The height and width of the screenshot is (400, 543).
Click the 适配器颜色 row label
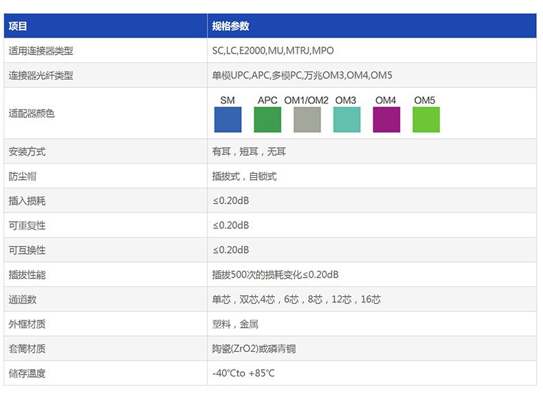(32, 113)
